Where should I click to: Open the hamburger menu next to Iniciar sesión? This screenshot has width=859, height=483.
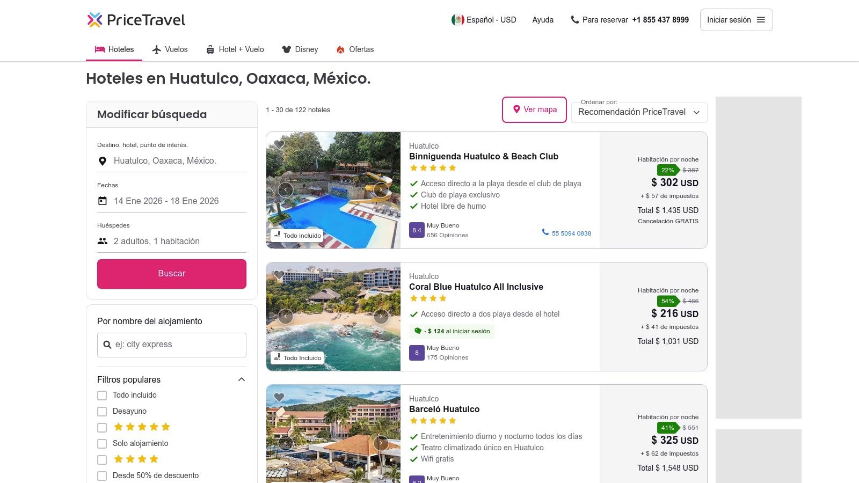760,19
